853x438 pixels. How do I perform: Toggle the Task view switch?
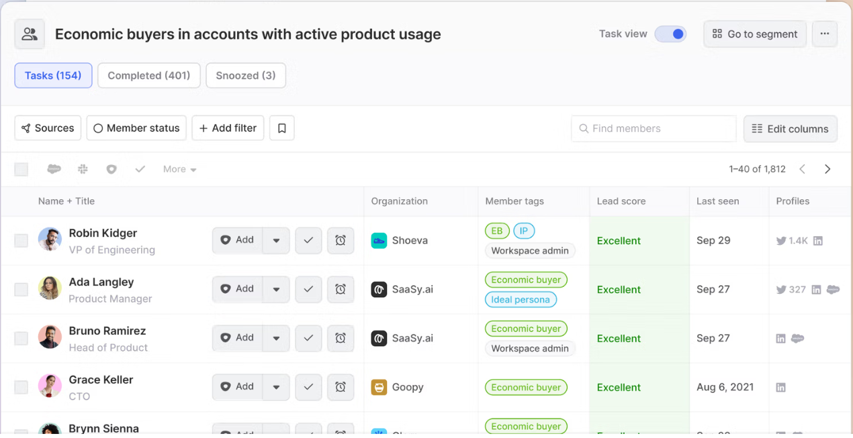[670, 34]
